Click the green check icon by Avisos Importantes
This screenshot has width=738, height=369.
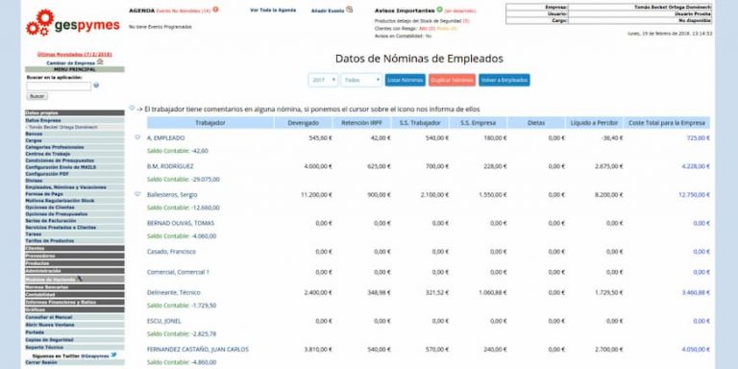click(x=439, y=10)
